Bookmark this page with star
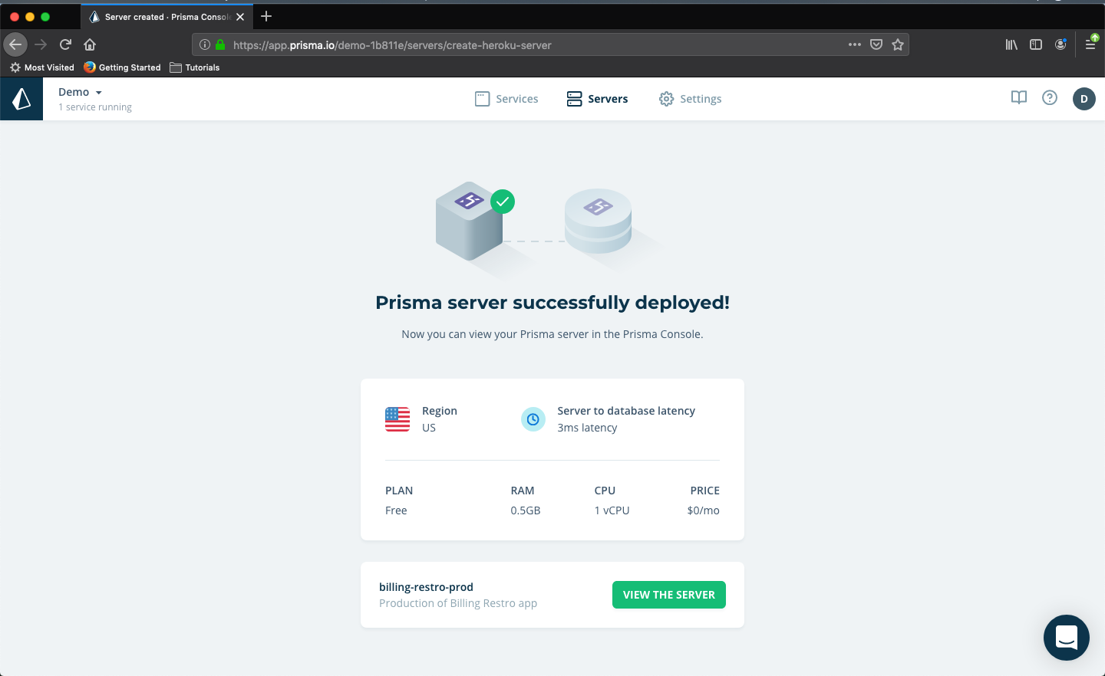Viewport: 1105px width, 676px height. point(898,44)
